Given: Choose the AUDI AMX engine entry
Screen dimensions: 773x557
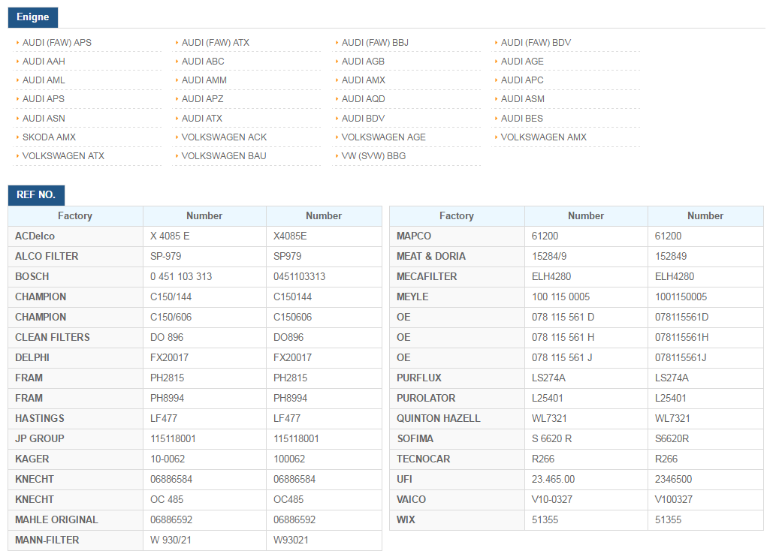Looking at the screenshot, I should (x=364, y=80).
